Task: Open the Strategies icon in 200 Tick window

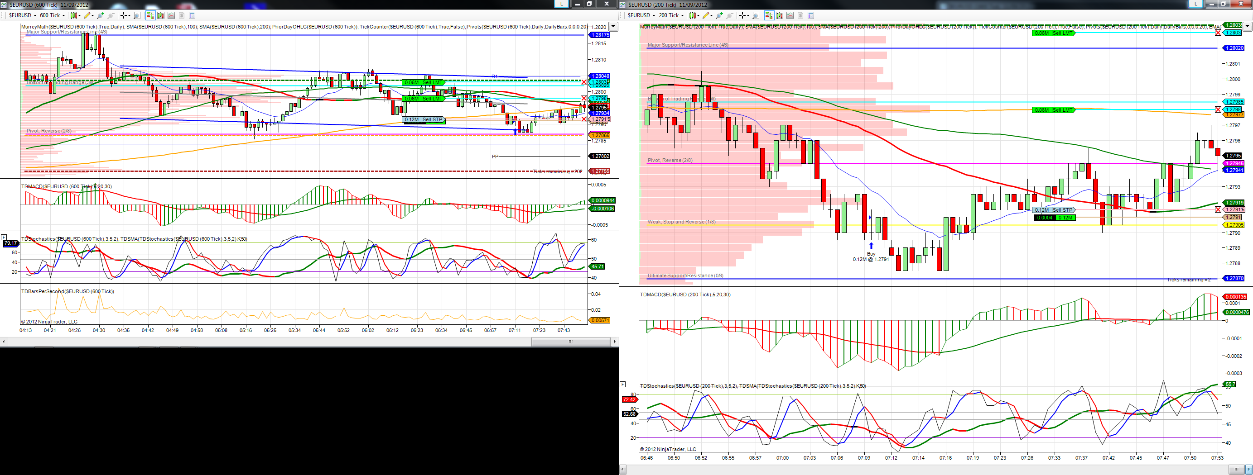Action: click(x=800, y=15)
